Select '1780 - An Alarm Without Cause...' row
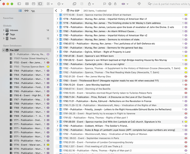The height and width of the screenshot is (154, 190). (122, 31)
